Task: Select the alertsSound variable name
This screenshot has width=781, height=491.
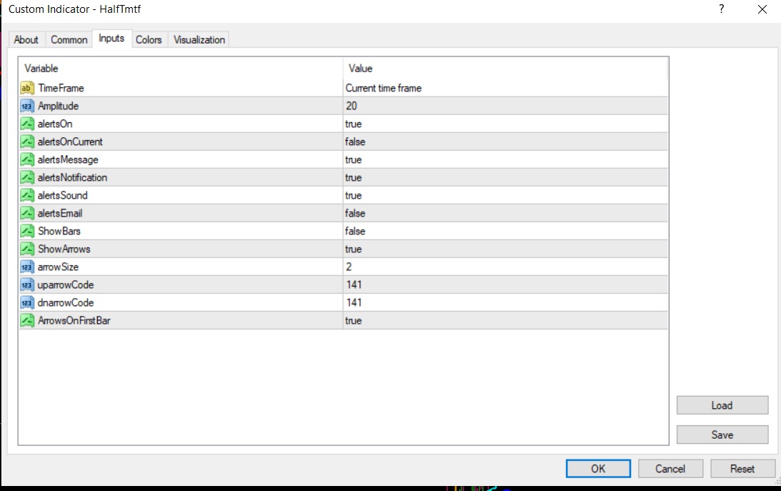Action: pyautogui.click(x=62, y=196)
